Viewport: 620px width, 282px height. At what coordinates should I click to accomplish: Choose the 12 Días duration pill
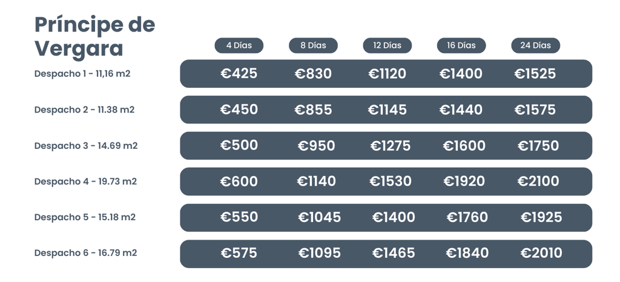(387, 45)
